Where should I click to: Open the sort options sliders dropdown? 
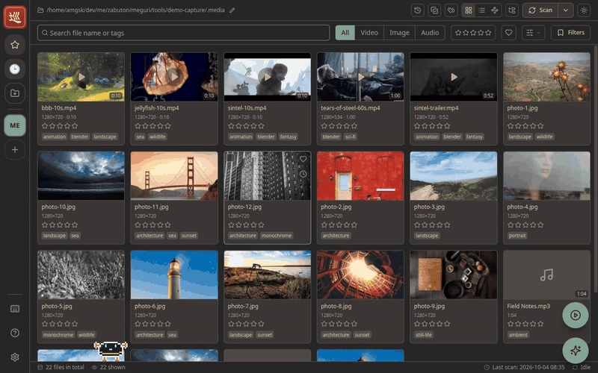(533, 33)
